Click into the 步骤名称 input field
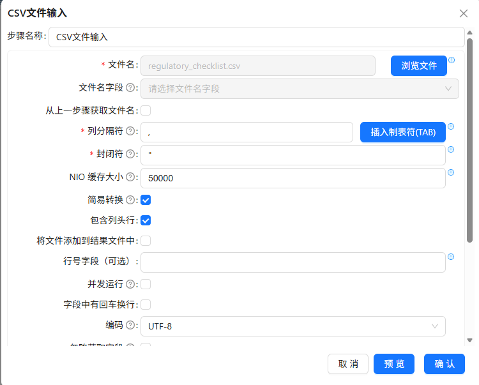The height and width of the screenshot is (385, 479). point(257,37)
